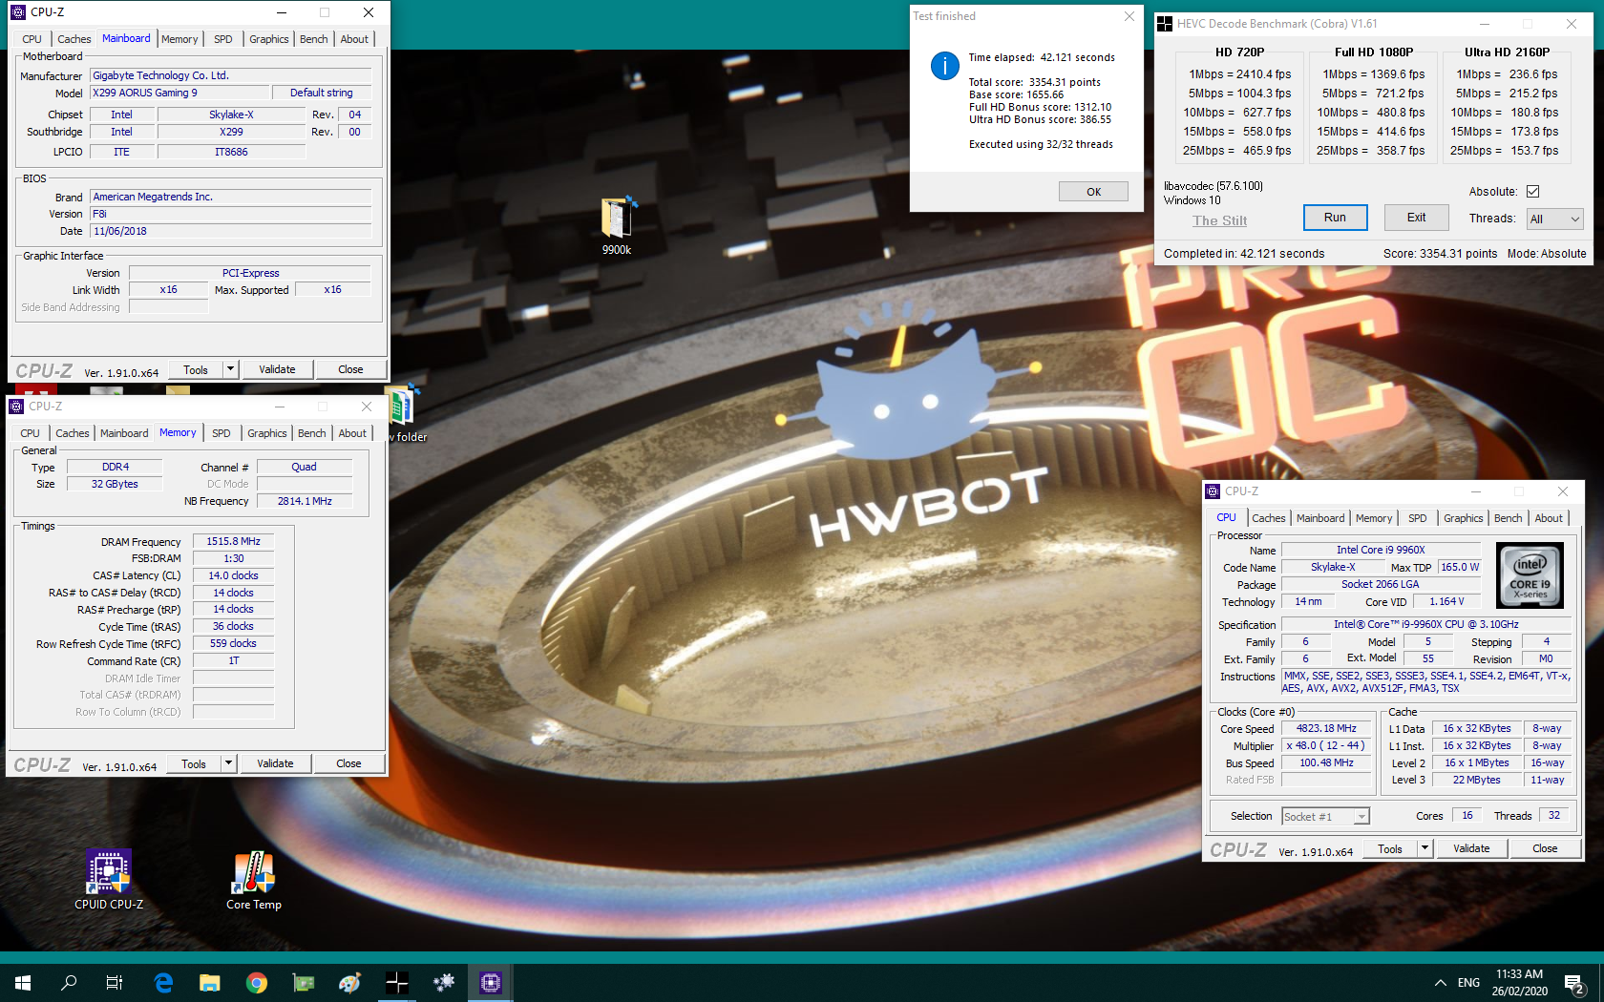1604x1002 pixels.
Task: Close the Test finished dialog
Action: click(1129, 16)
